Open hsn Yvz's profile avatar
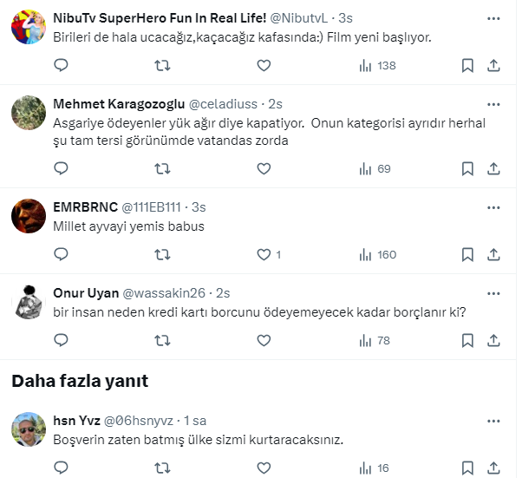522x478 pixels. pyautogui.click(x=29, y=429)
